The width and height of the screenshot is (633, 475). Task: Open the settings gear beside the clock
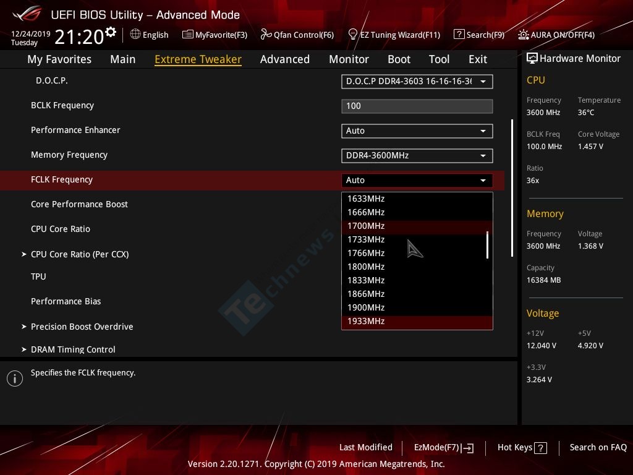tap(111, 32)
